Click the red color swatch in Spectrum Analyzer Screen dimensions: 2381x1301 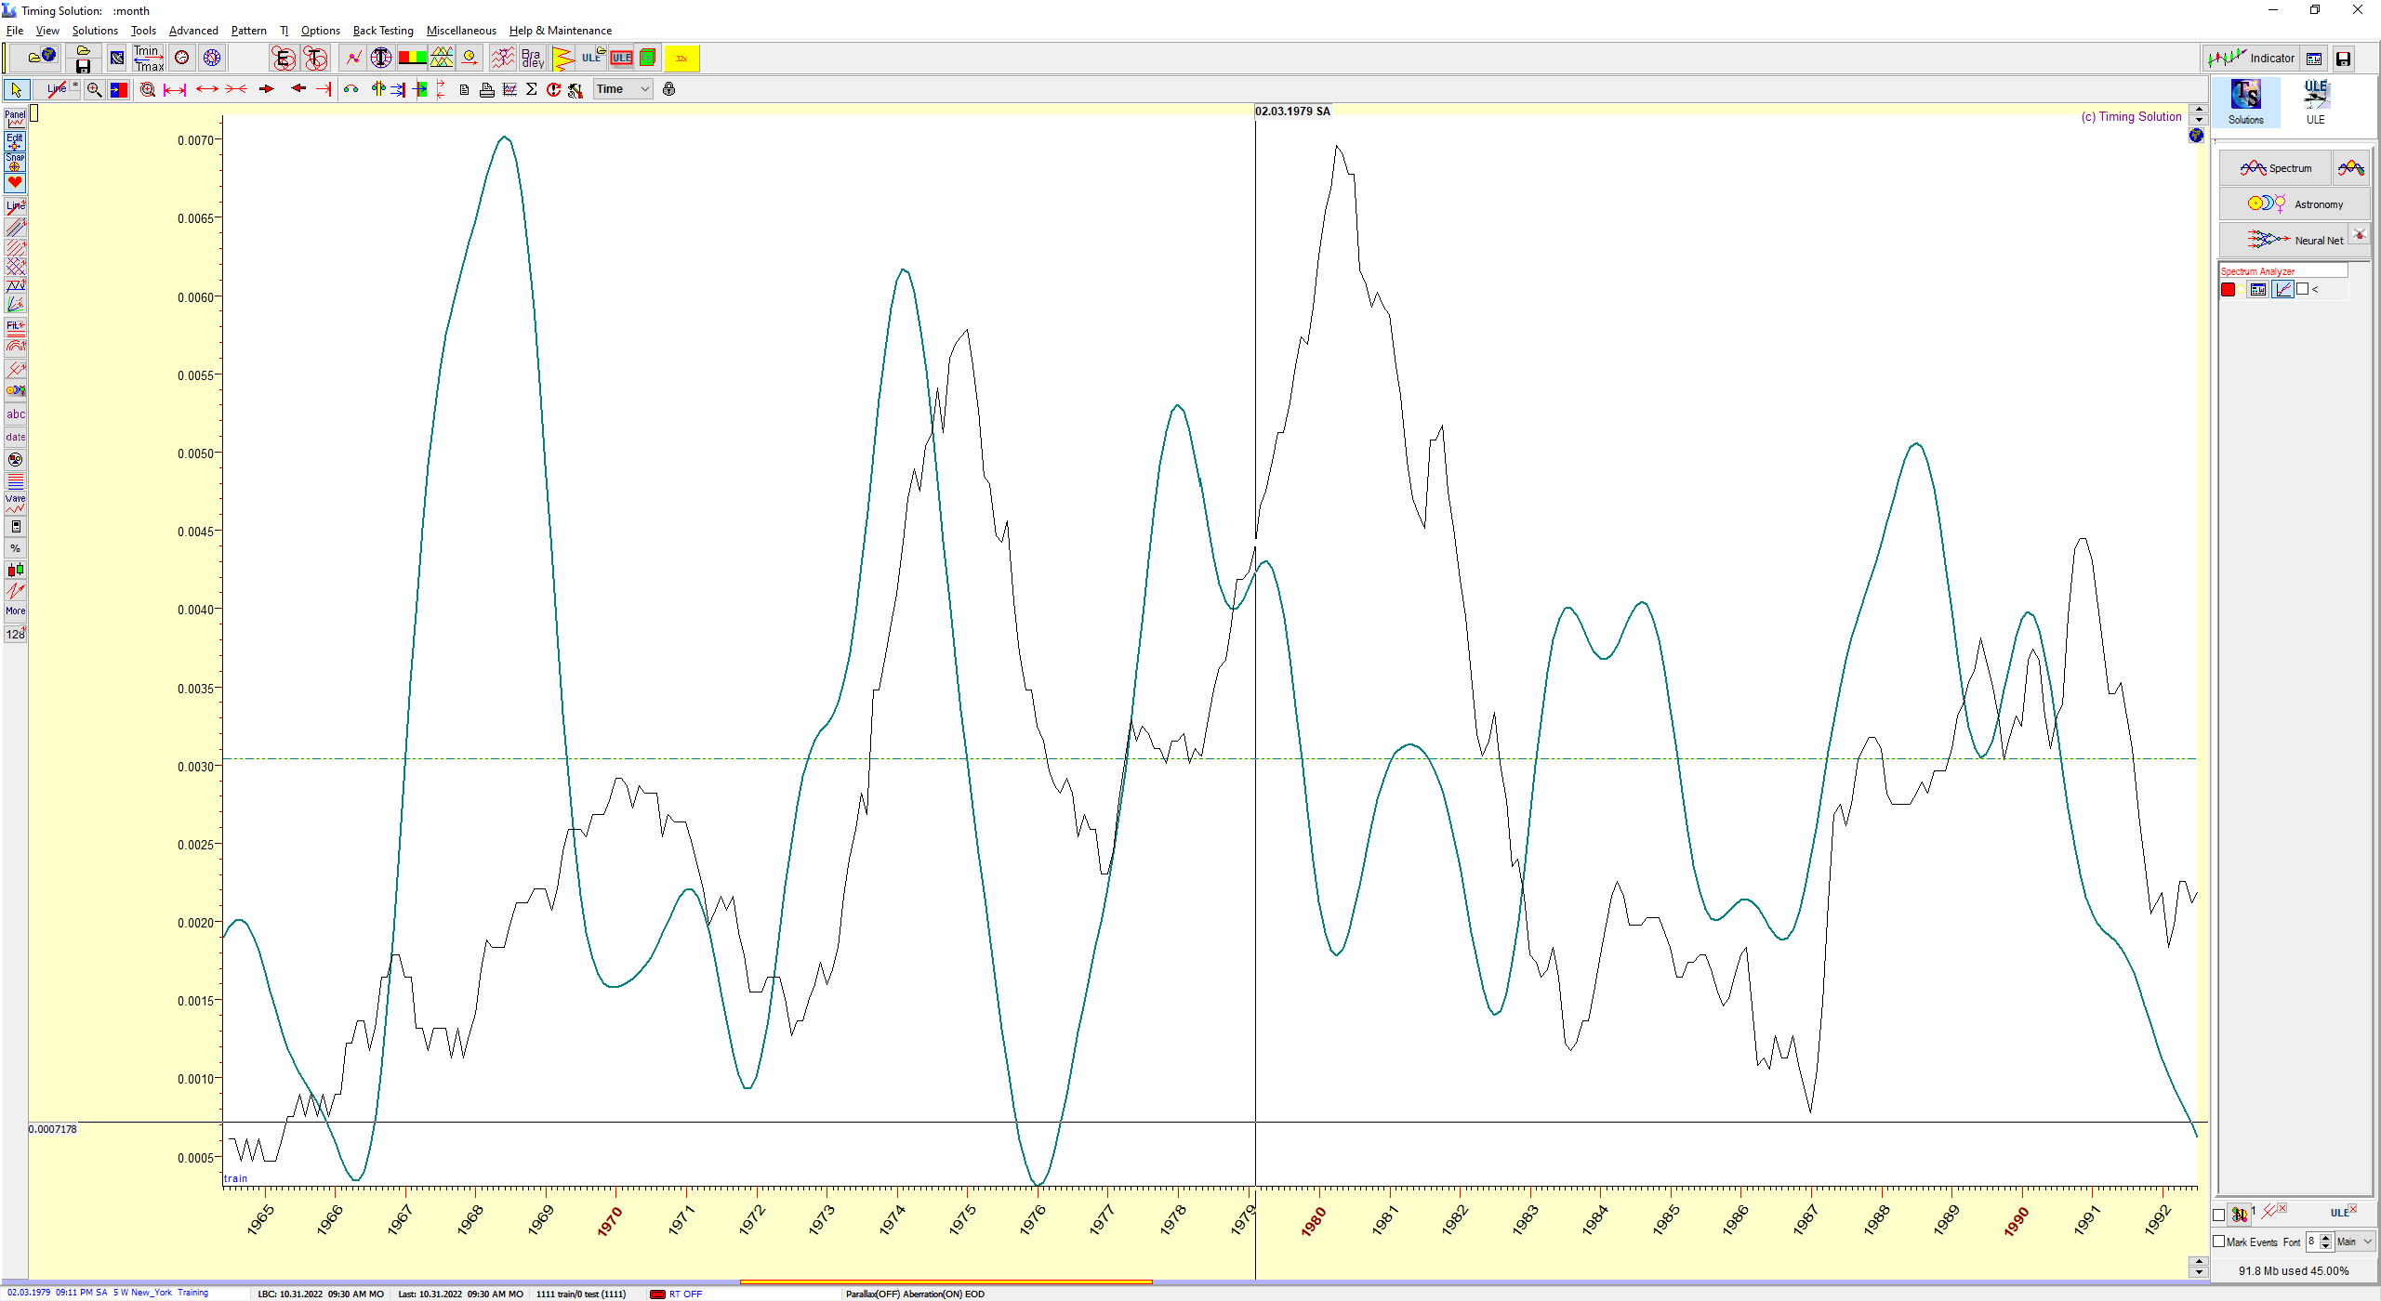click(x=2229, y=289)
